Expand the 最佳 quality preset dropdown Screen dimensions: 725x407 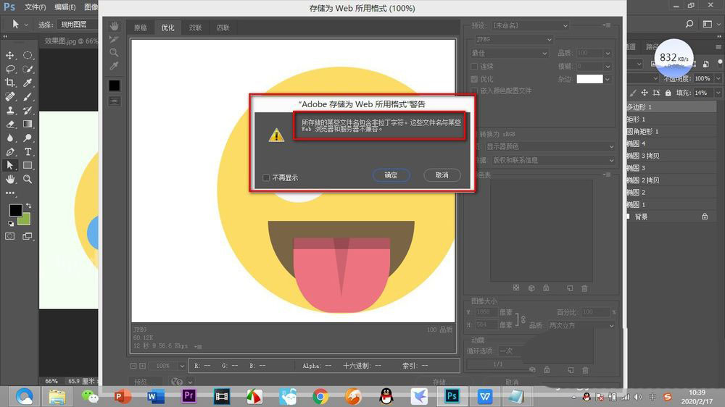point(509,53)
